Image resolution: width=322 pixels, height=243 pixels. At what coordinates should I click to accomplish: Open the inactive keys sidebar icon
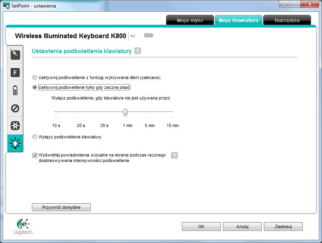[x=15, y=108]
